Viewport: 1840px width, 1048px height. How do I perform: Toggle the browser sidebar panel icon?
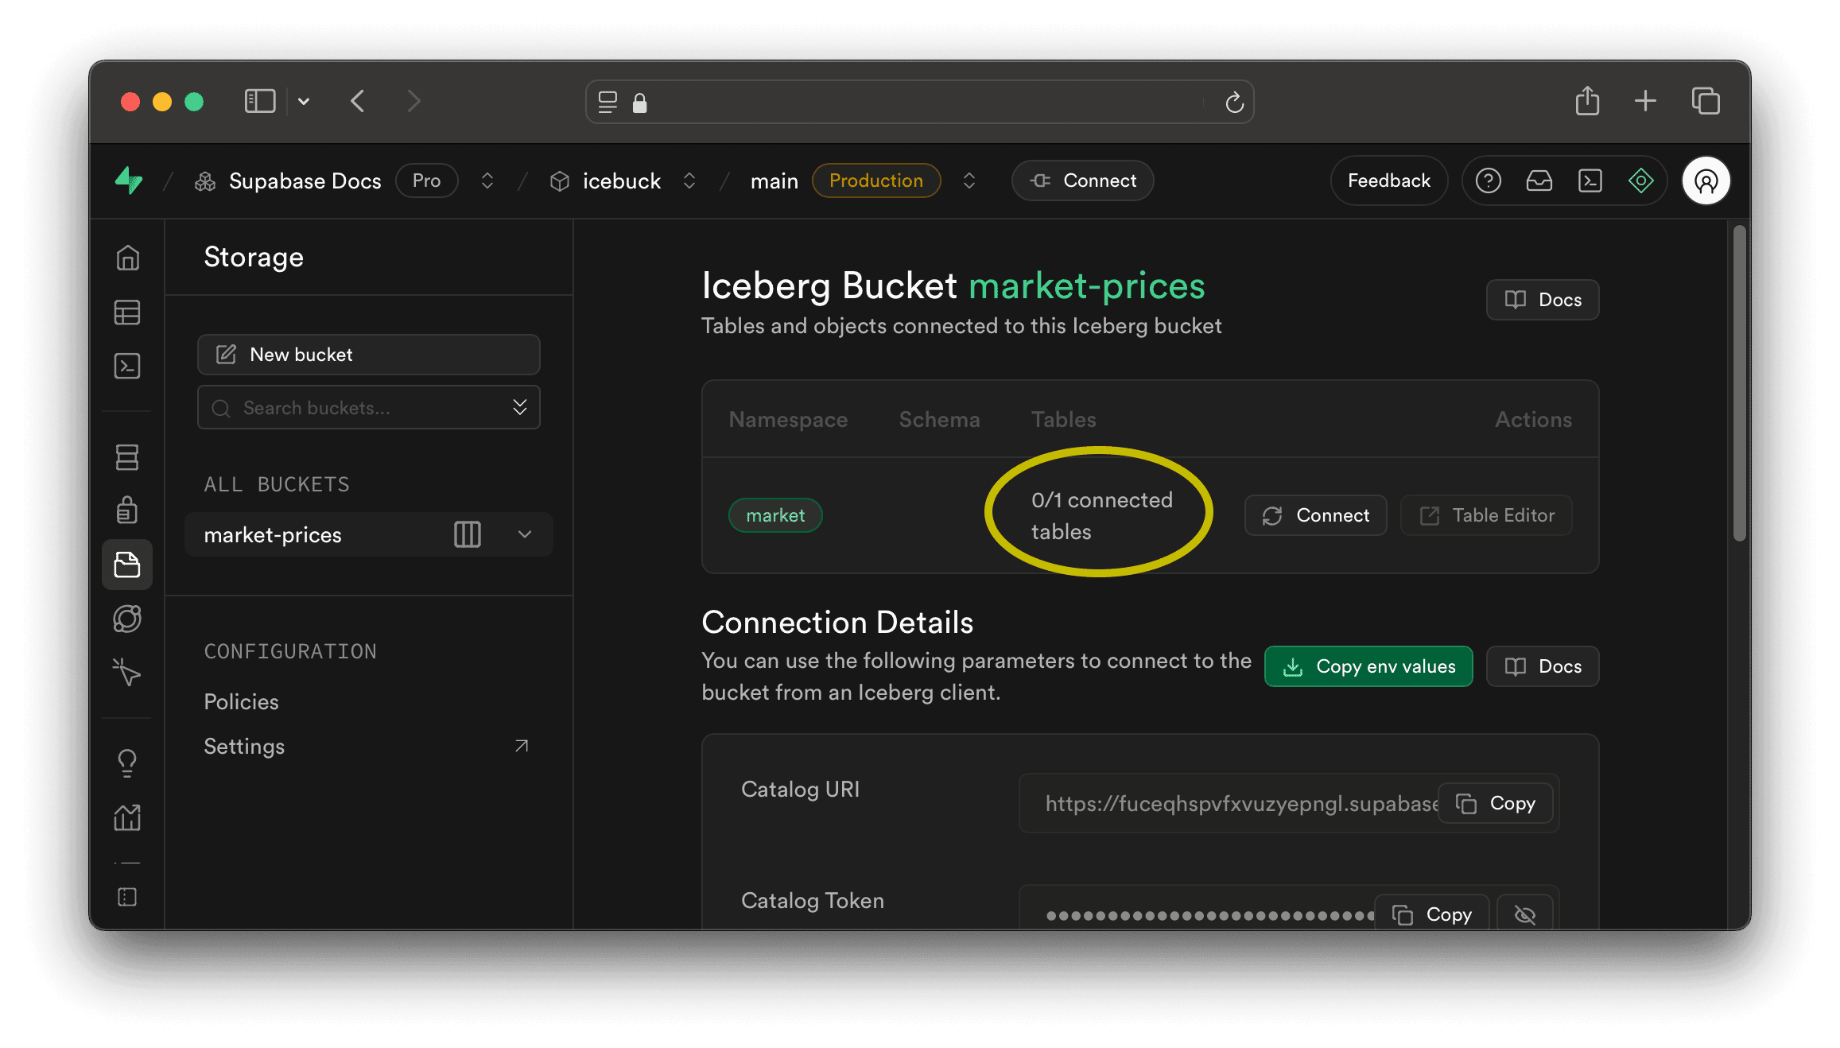[x=259, y=101]
